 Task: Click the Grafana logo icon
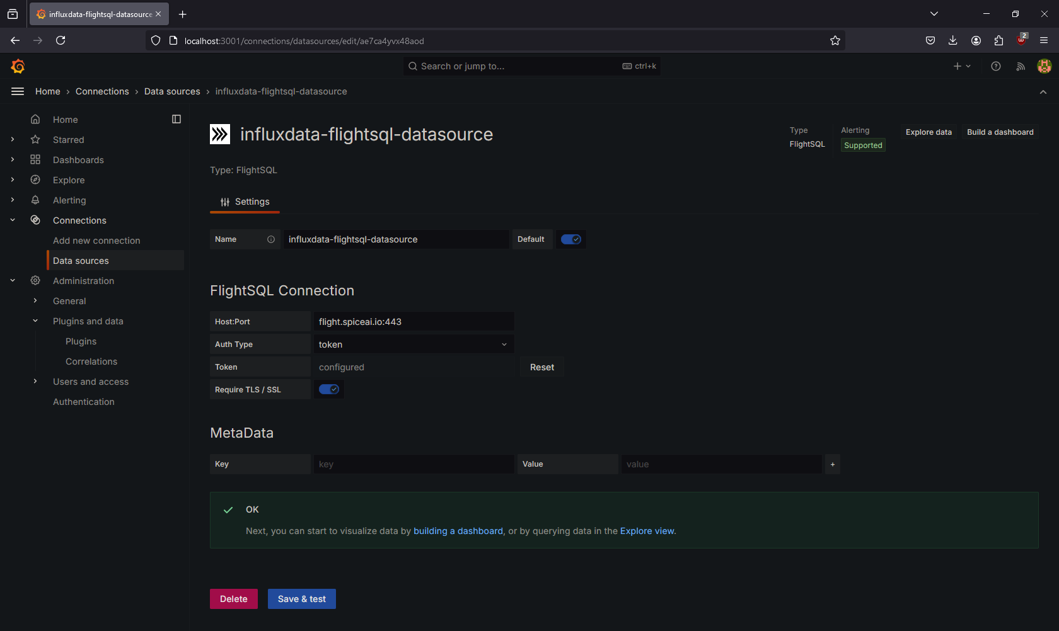click(18, 66)
